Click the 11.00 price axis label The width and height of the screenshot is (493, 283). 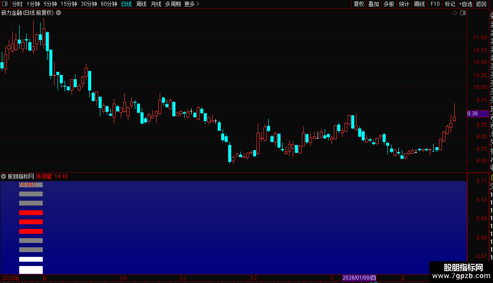[480, 37]
